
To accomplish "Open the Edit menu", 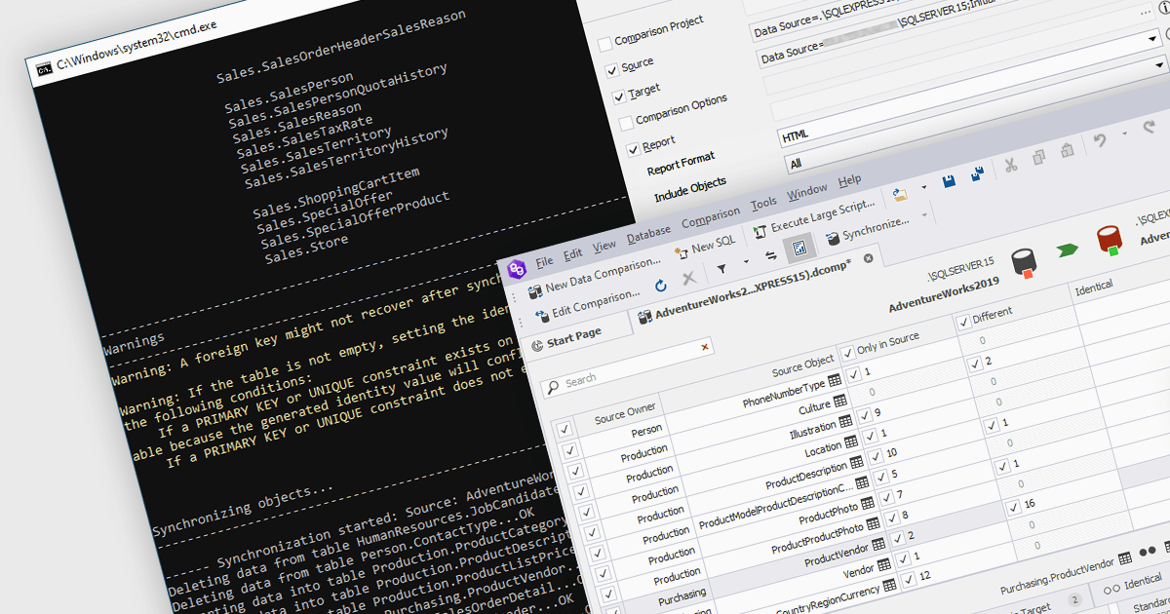I will pos(572,253).
